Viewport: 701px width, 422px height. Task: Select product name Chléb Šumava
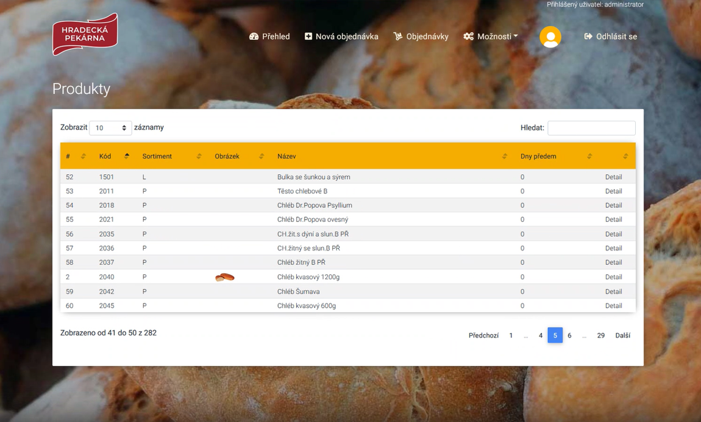pyautogui.click(x=298, y=291)
